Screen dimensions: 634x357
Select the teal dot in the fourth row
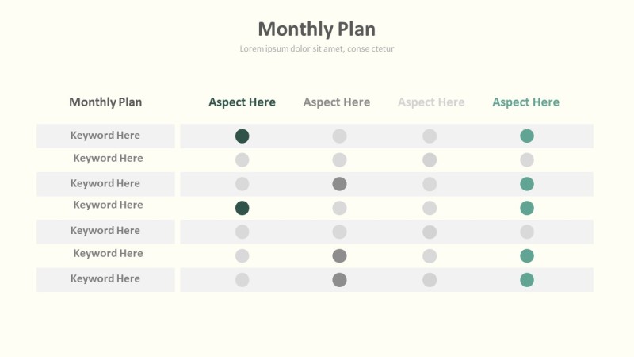[527, 208]
